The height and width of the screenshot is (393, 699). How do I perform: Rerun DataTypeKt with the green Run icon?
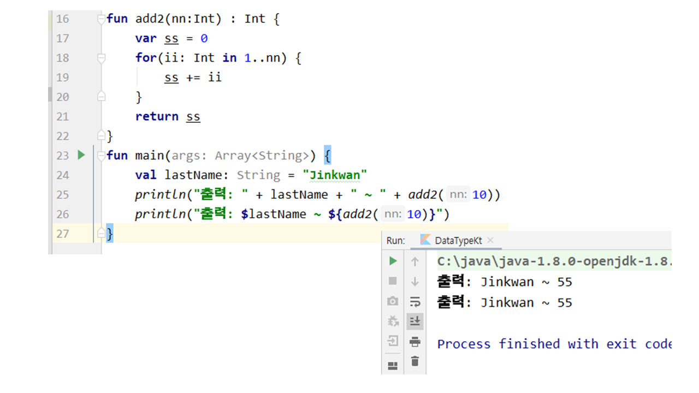click(393, 261)
